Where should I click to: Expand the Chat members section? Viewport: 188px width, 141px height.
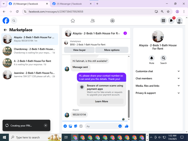point(158,78)
